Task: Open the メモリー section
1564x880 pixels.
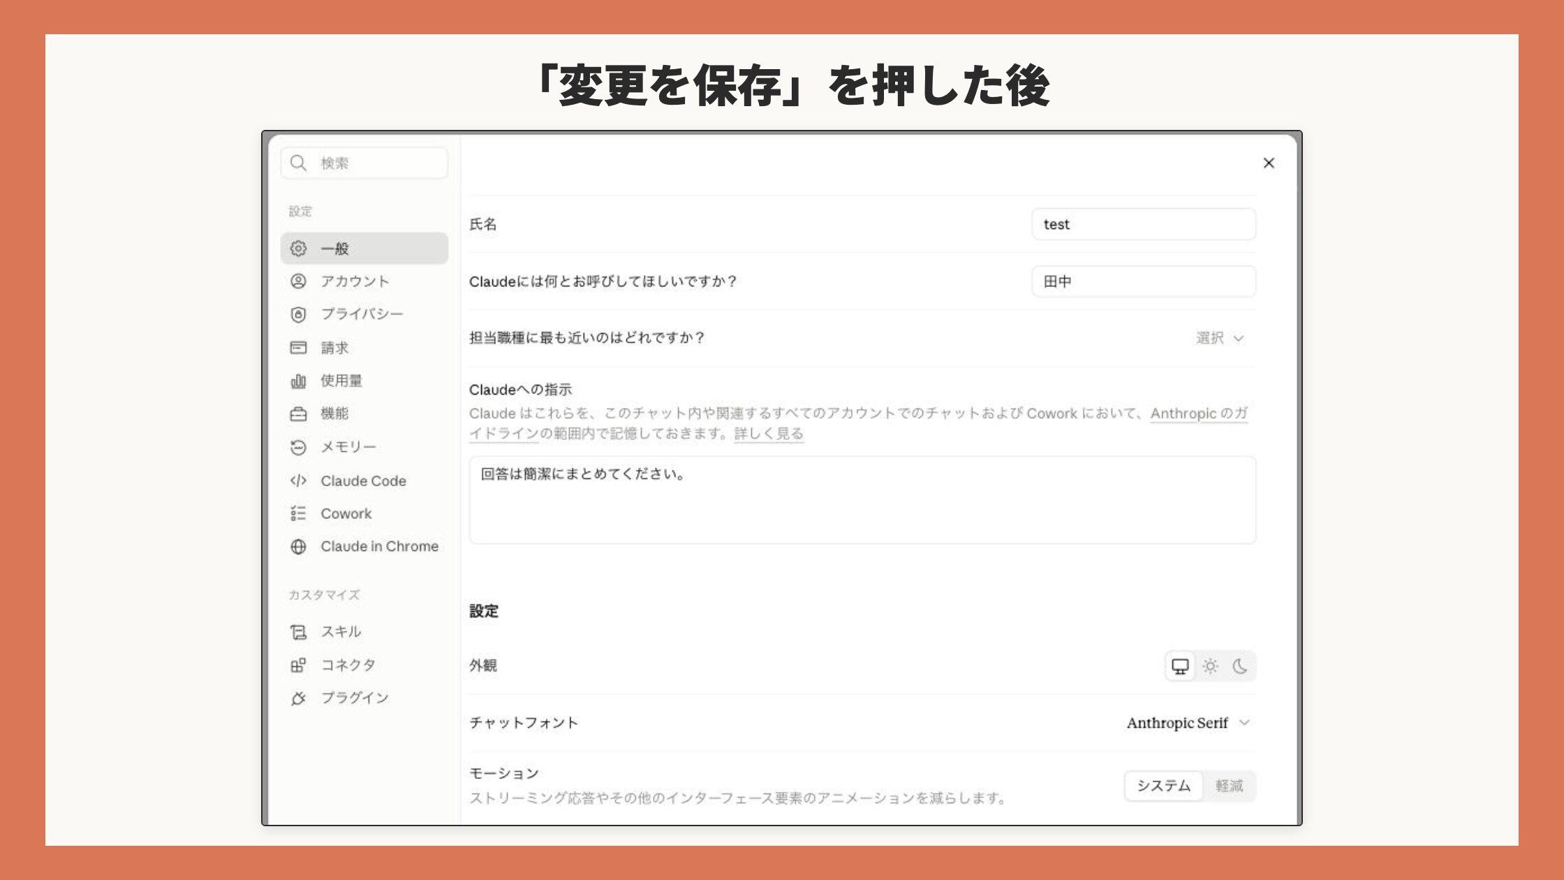Action: tap(364, 447)
